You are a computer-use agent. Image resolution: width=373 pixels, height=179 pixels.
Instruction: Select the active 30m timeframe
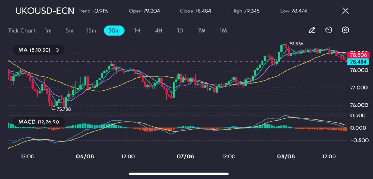coord(114,30)
